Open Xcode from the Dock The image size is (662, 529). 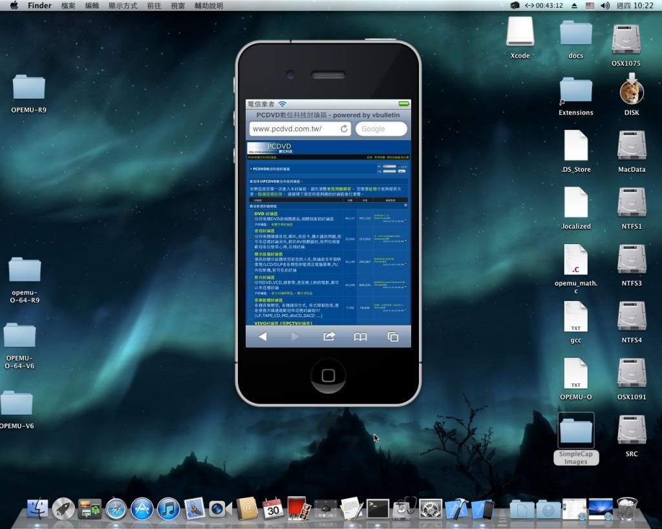456,508
